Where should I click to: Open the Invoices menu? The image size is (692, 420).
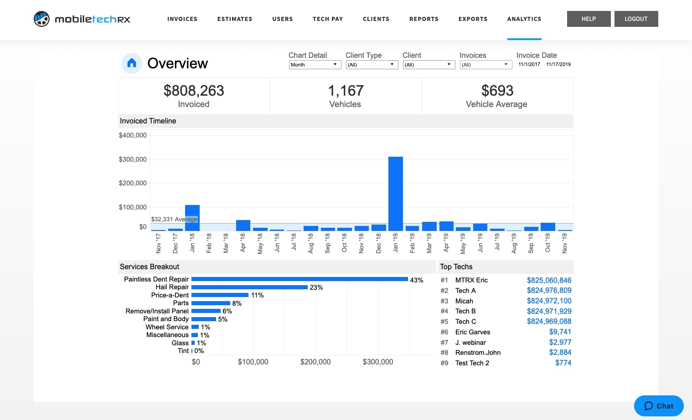[x=182, y=19]
